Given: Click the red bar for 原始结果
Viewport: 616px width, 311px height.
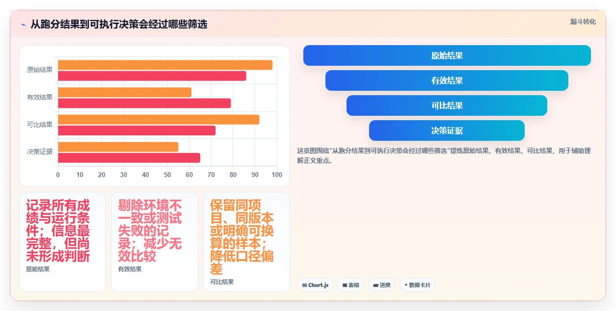Looking at the screenshot, I should tap(152, 76).
